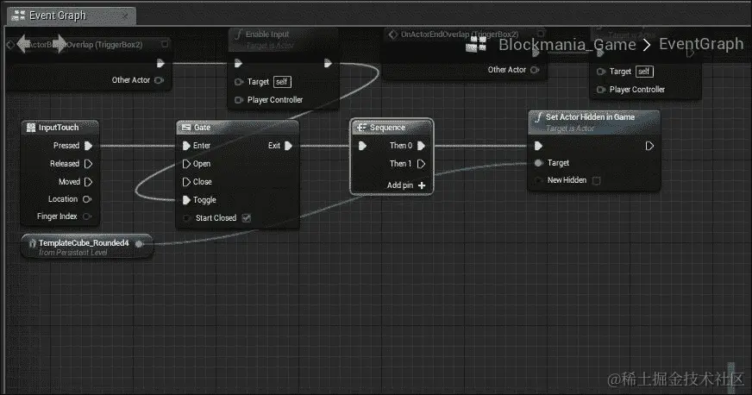The width and height of the screenshot is (752, 395).
Task: Add a pin to the Sequence node
Action: click(406, 185)
